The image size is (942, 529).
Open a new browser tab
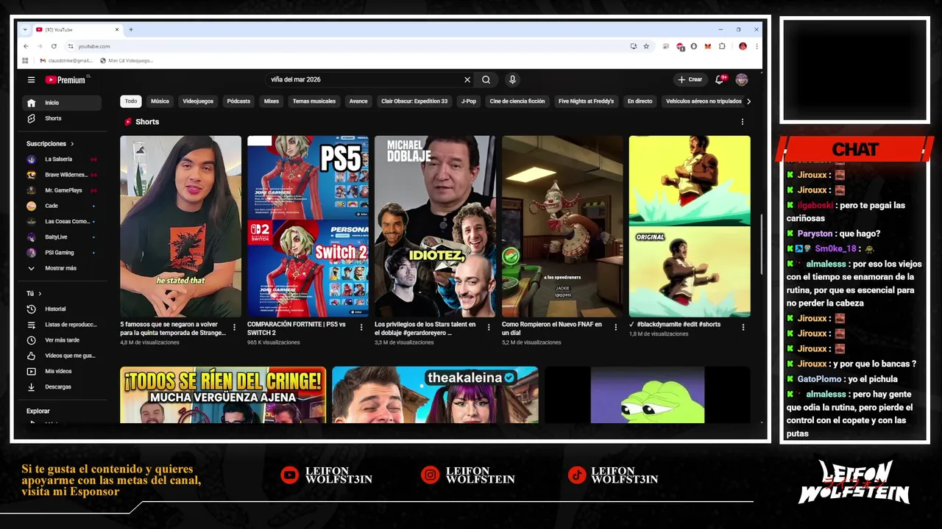(131, 29)
